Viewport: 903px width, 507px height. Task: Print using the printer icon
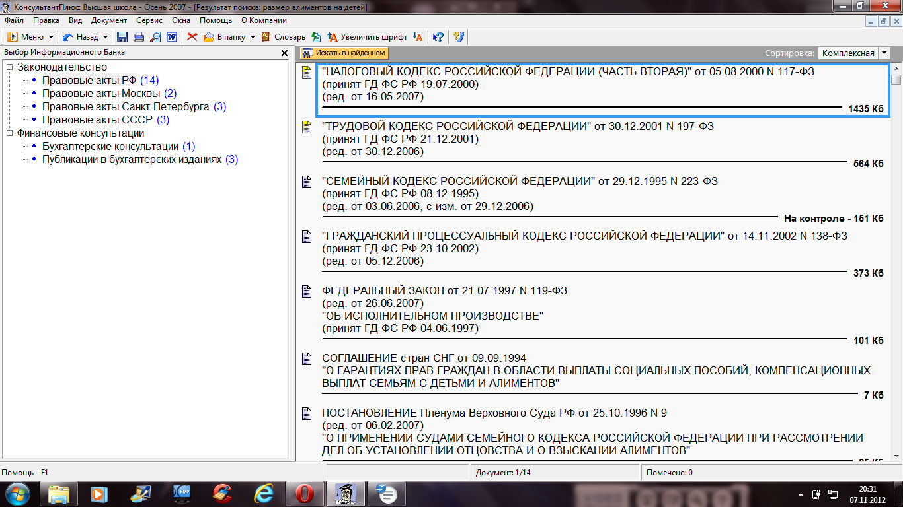[x=139, y=37]
